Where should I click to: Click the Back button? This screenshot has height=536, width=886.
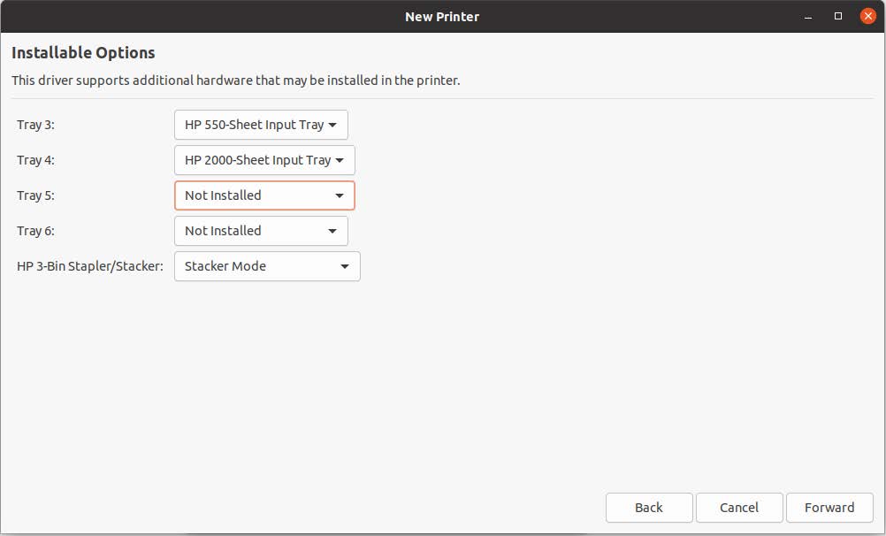tap(648, 508)
